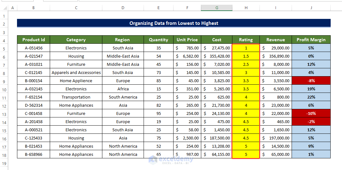Click the 'Transportation' category cell
Screen dimensions: 342x170
[76, 97]
